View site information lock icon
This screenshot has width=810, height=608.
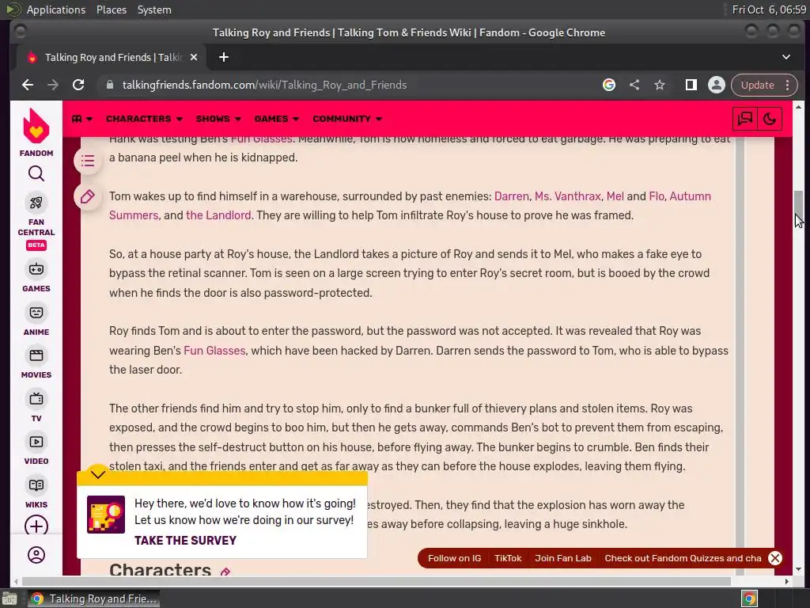coord(109,85)
